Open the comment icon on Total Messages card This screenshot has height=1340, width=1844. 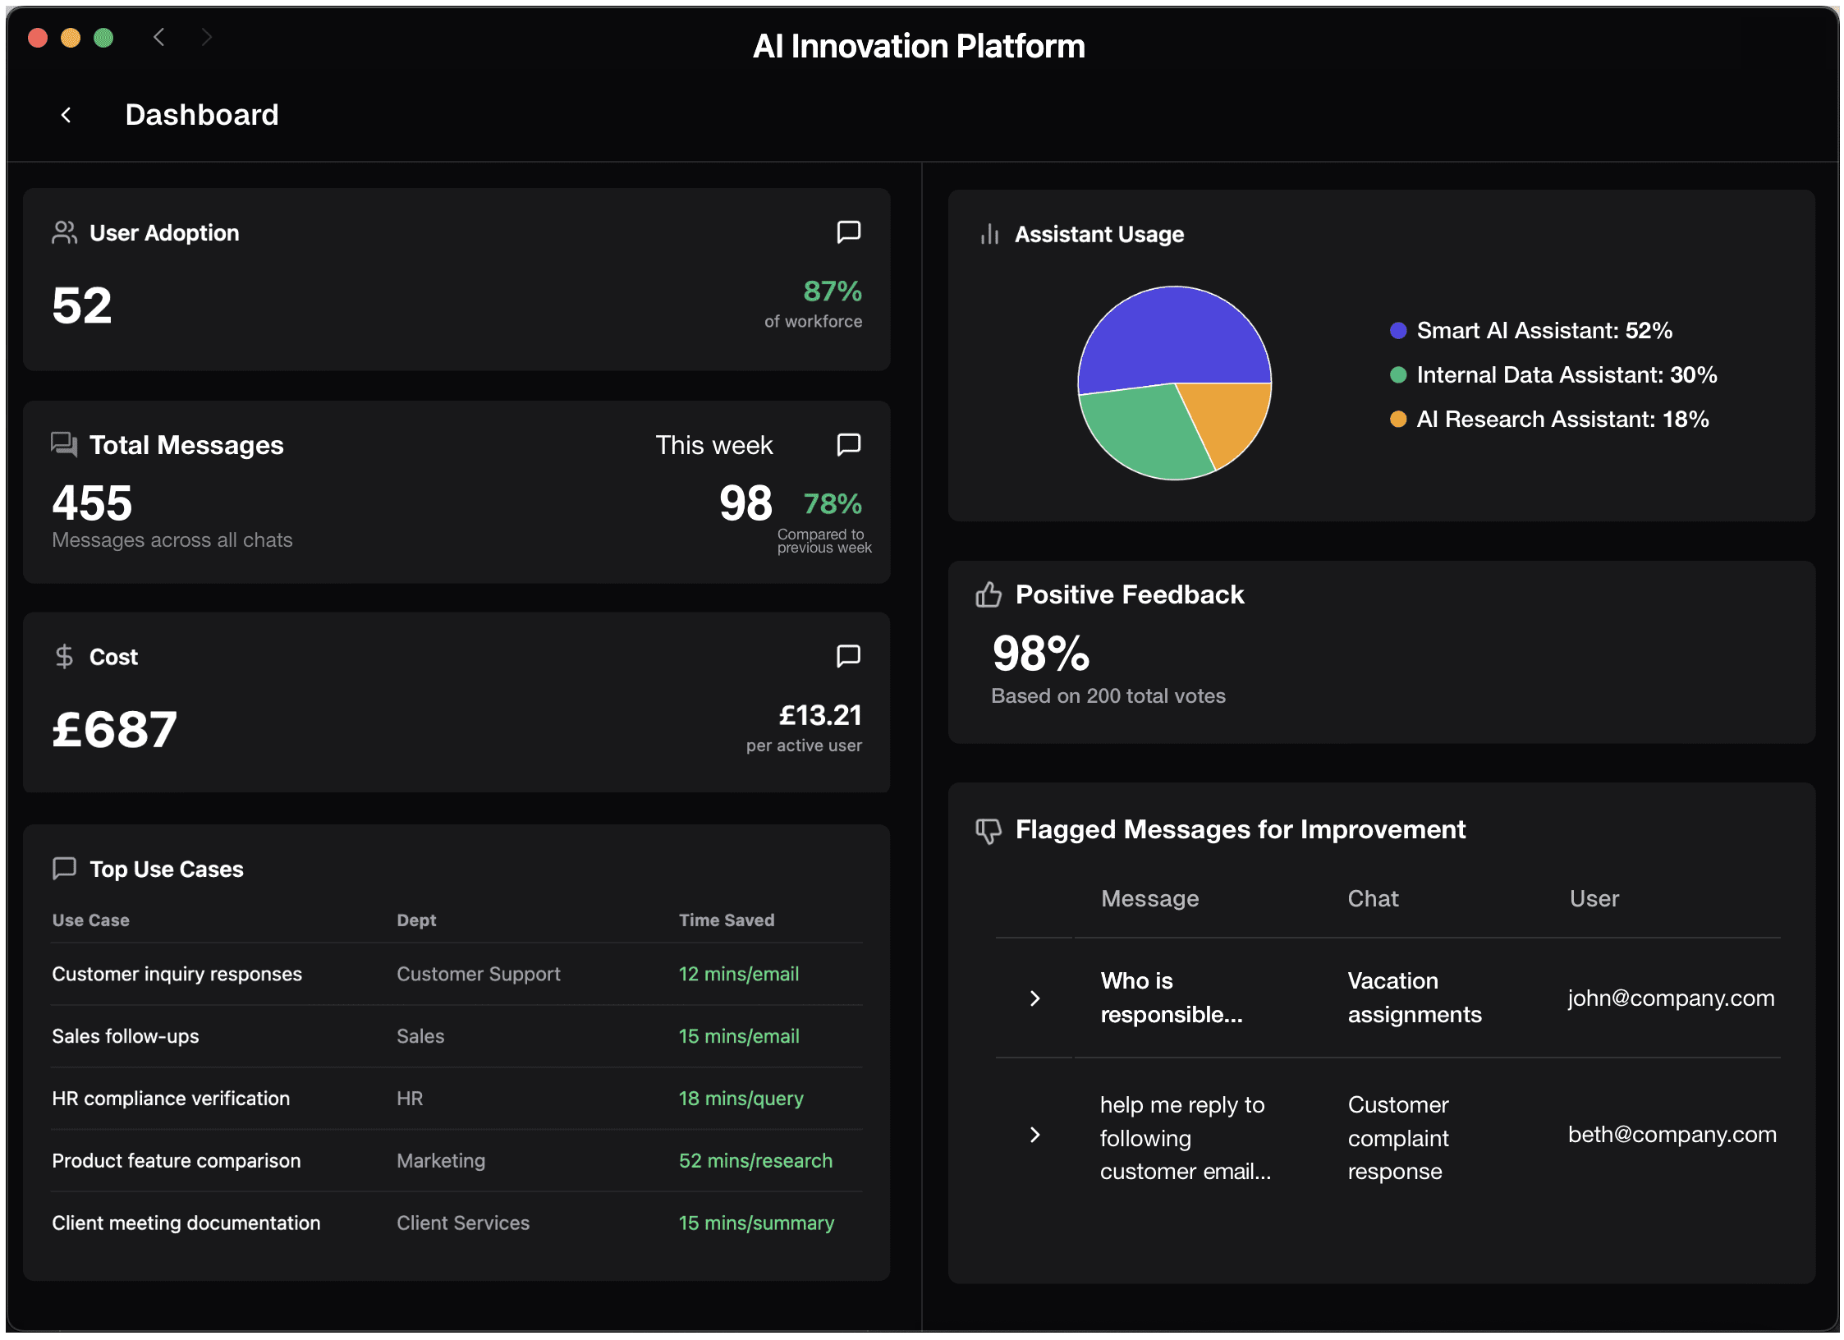[848, 444]
